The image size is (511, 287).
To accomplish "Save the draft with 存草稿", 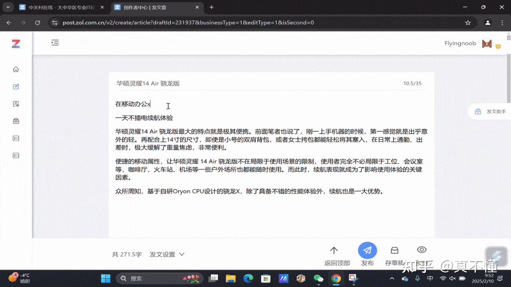I will (394, 255).
